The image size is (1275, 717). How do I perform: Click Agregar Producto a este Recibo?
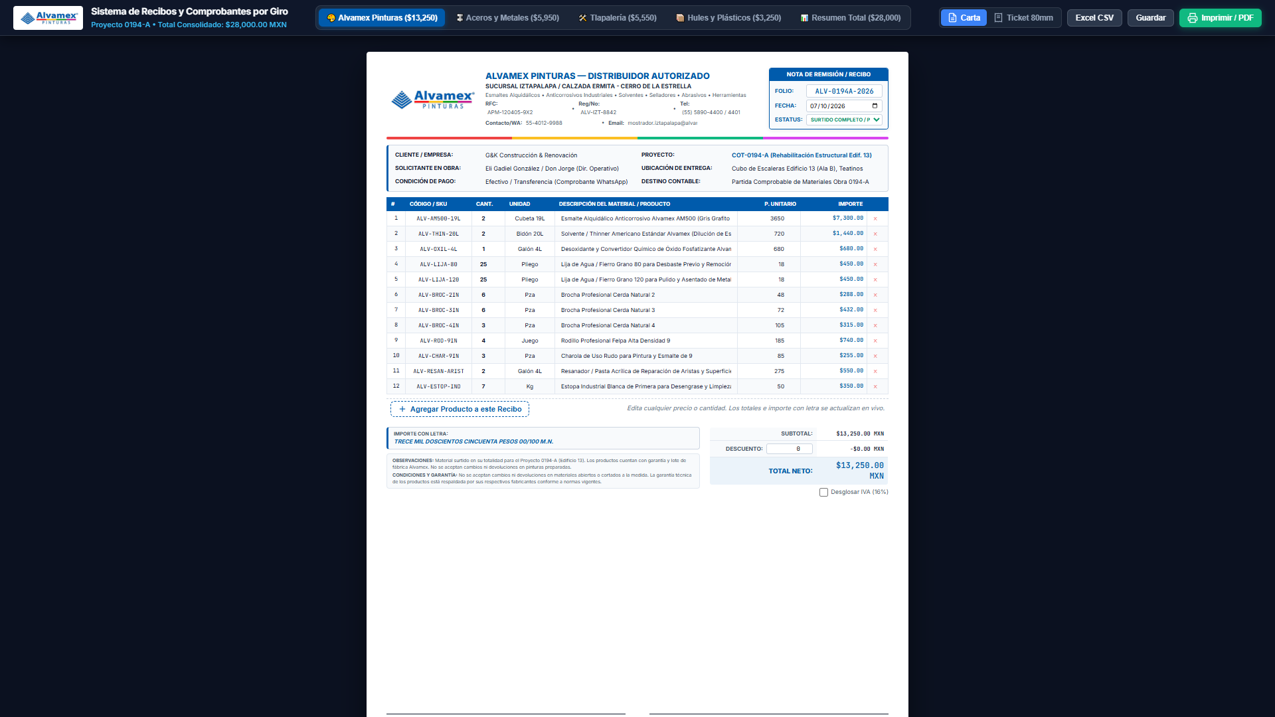click(x=460, y=409)
